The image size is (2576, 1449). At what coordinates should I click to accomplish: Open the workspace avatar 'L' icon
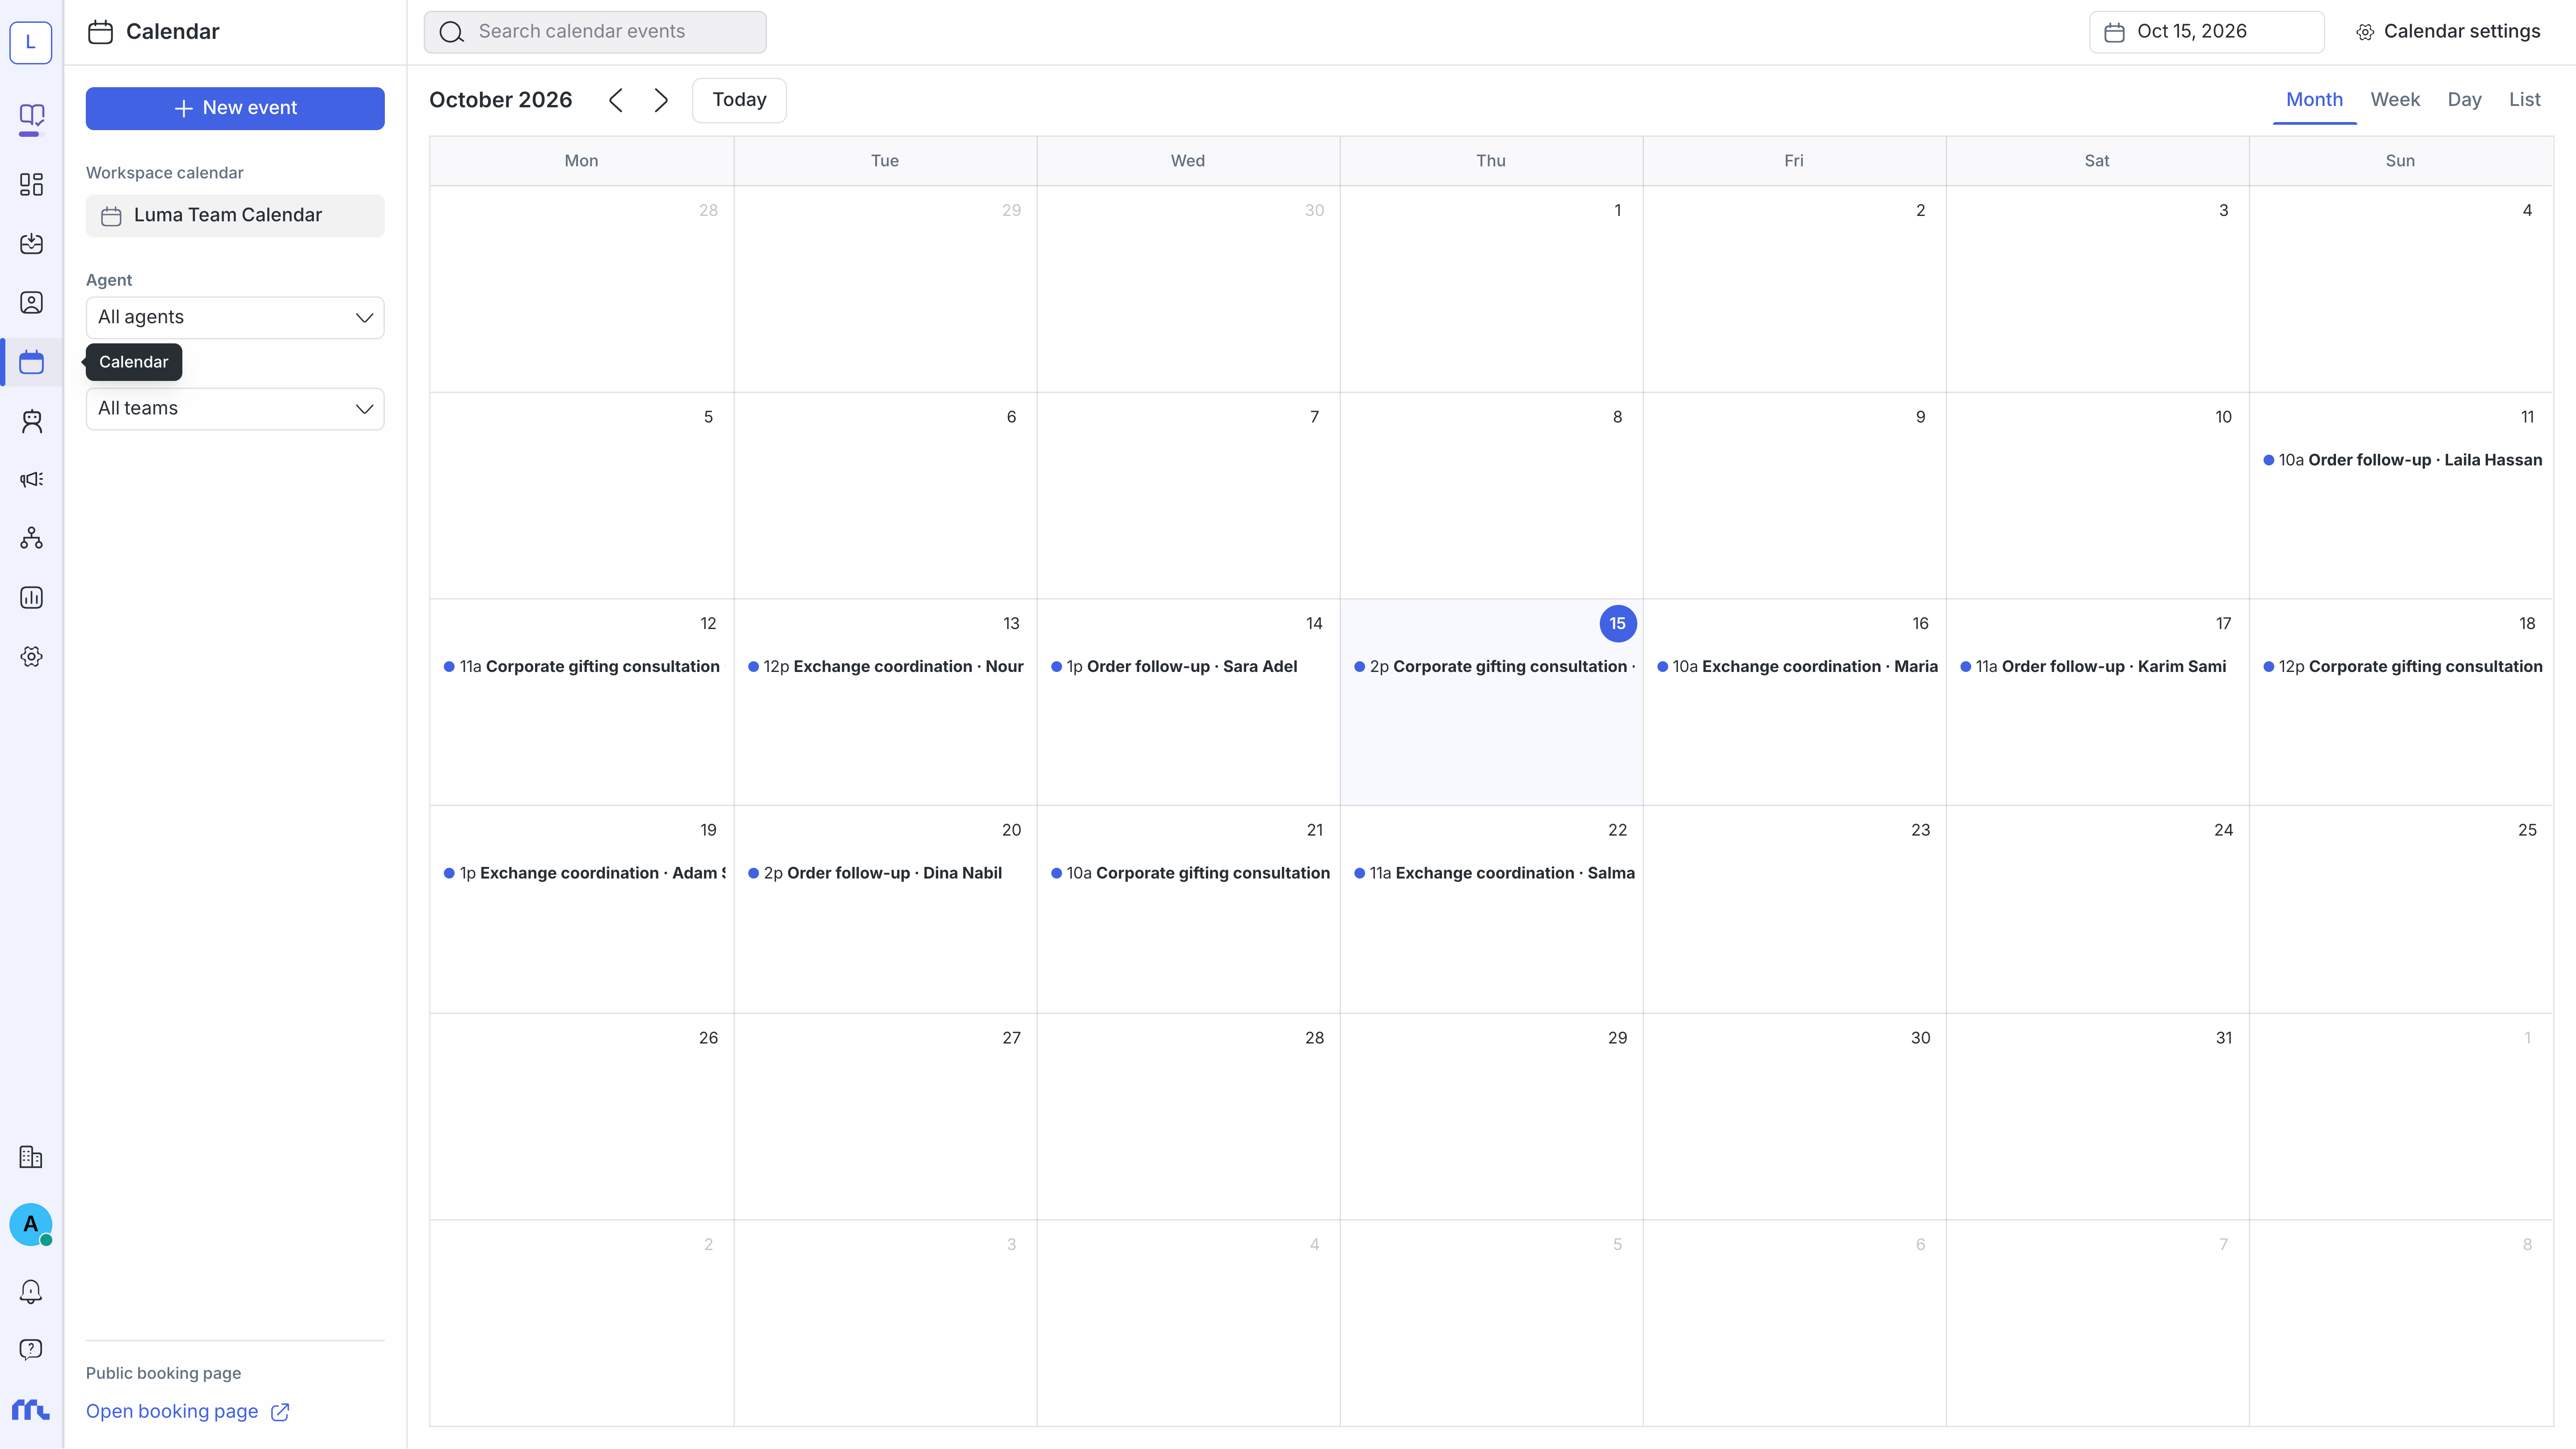pos(31,42)
